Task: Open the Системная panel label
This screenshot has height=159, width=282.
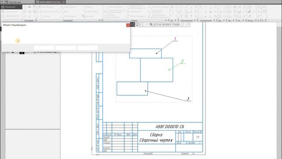Action: (29, 21)
